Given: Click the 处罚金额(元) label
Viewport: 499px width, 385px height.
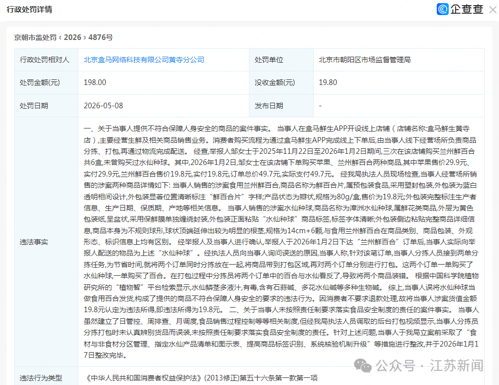Looking at the screenshot, I should (40, 83).
